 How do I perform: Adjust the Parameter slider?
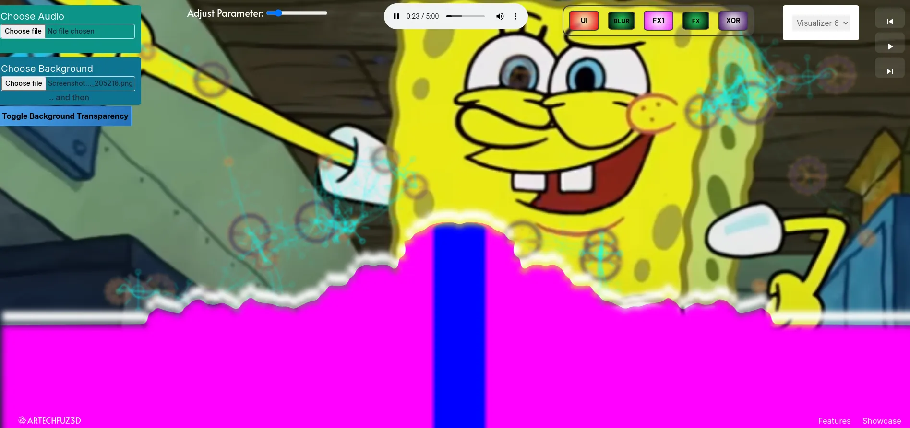click(297, 13)
